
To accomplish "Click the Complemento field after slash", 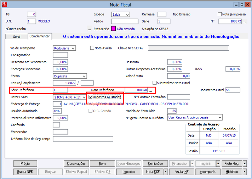I will 87,83.
